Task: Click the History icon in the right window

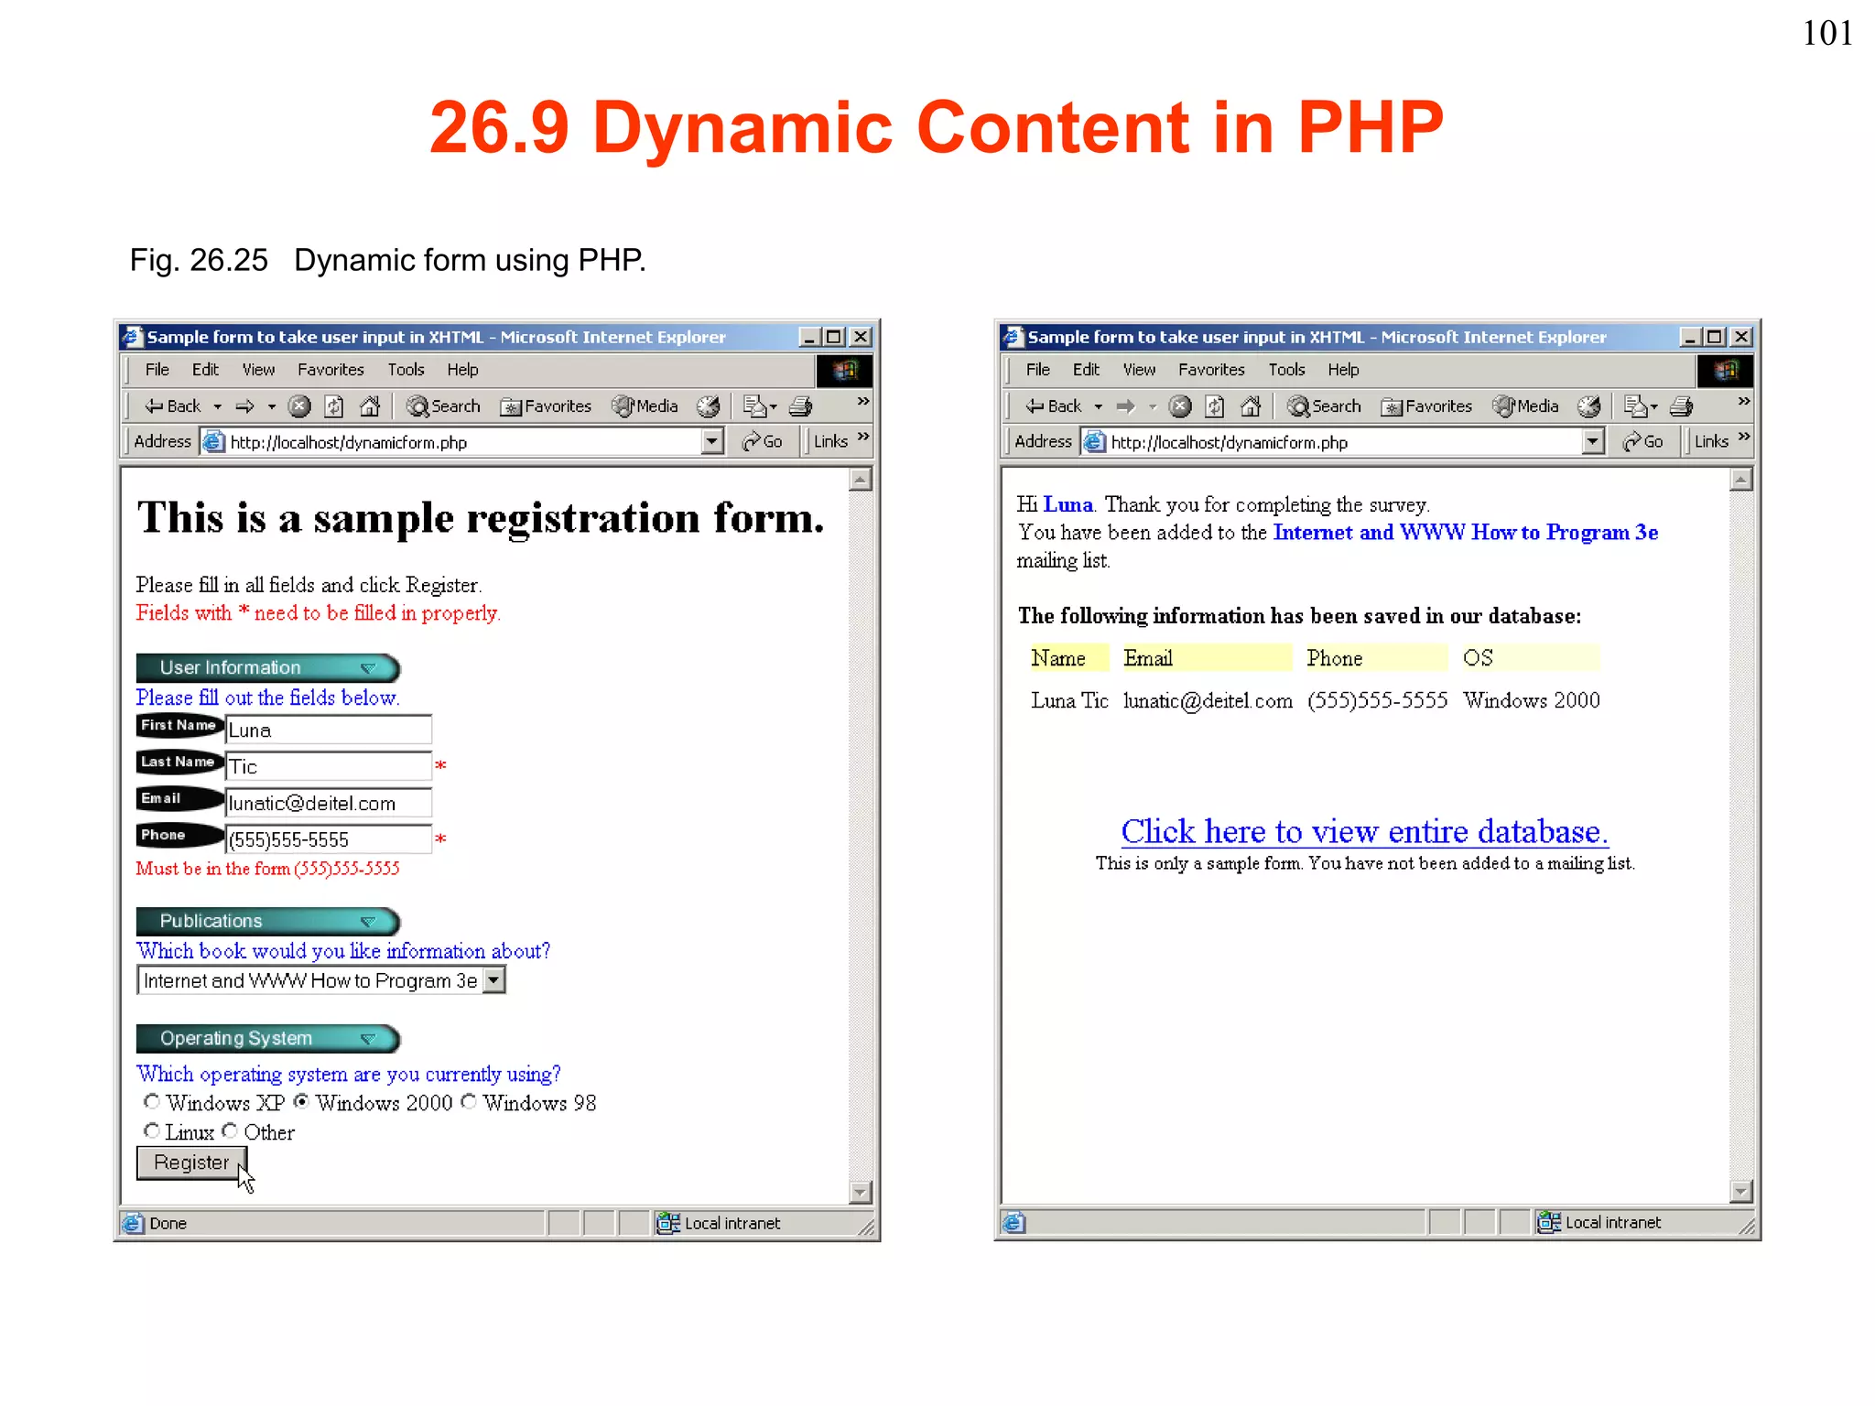Action: coord(1590,406)
